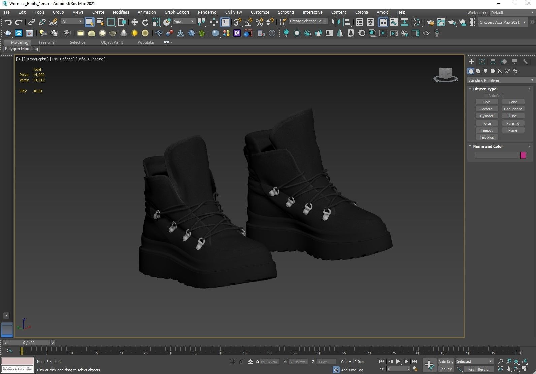Open selection filter All dropdown
The width and height of the screenshot is (536, 374).
[x=72, y=21]
